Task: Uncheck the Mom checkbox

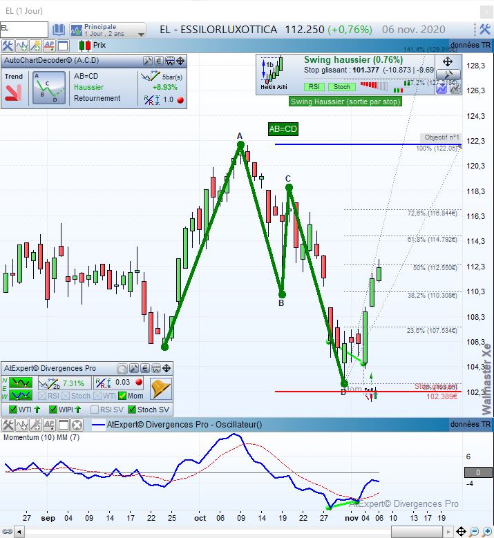Action: (122, 396)
